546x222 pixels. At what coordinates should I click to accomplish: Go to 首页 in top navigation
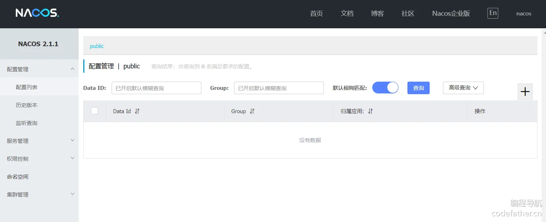(317, 14)
